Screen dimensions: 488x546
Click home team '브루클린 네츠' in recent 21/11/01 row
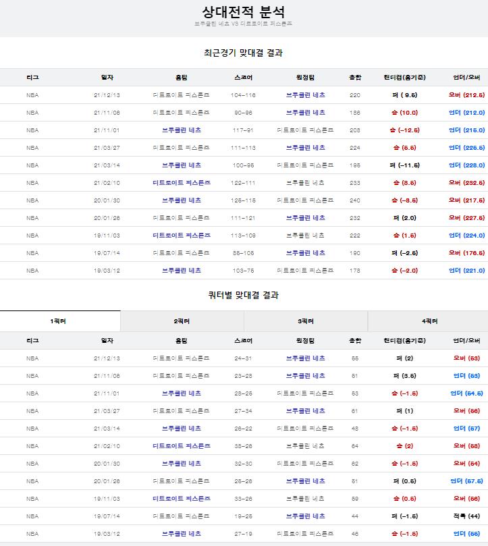point(182,130)
